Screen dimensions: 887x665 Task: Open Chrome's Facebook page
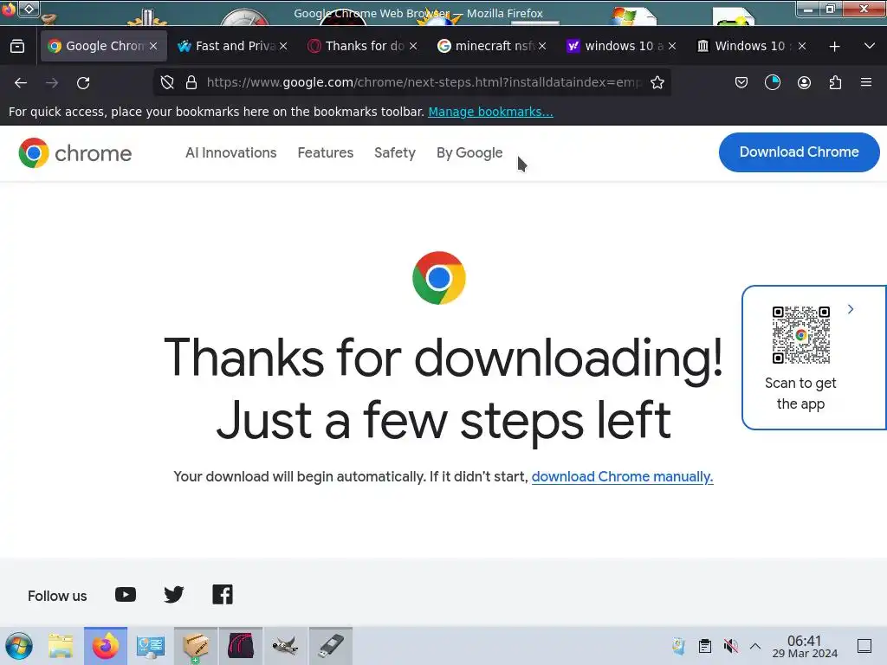pyautogui.click(x=223, y=594)
